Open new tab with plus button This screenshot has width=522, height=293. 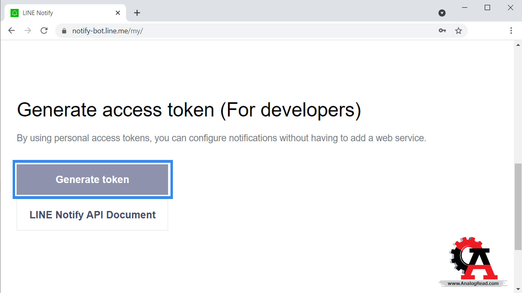pos(137,13)
